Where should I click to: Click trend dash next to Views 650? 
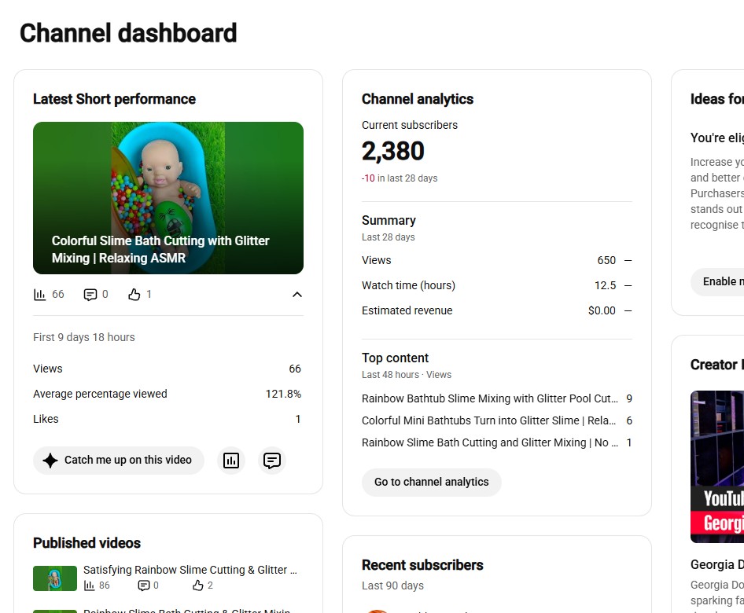pos(628,260)
